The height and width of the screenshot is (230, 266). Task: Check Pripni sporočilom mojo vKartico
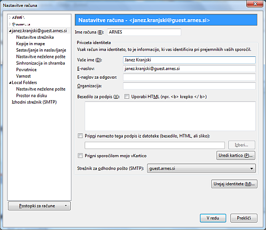tap(80, 156)
